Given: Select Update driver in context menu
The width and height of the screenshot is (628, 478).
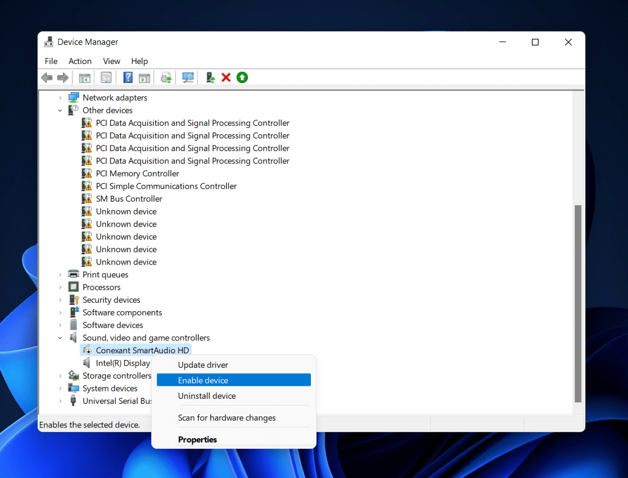Looking at the screenshot, I should coord(203,365).
